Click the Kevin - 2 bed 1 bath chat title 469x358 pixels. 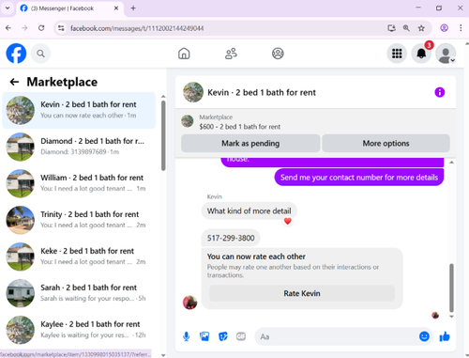262,93
